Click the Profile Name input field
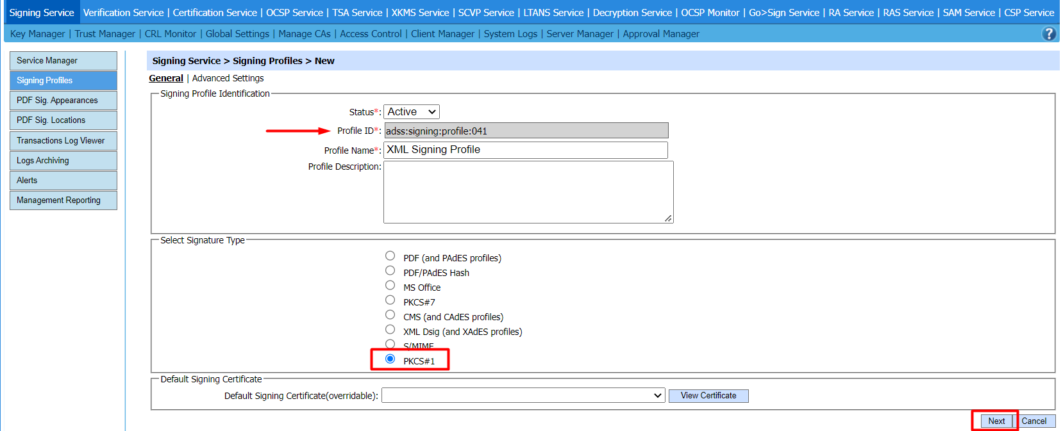Viewport: 1063px width, 431px height. [x=525, y=150]
